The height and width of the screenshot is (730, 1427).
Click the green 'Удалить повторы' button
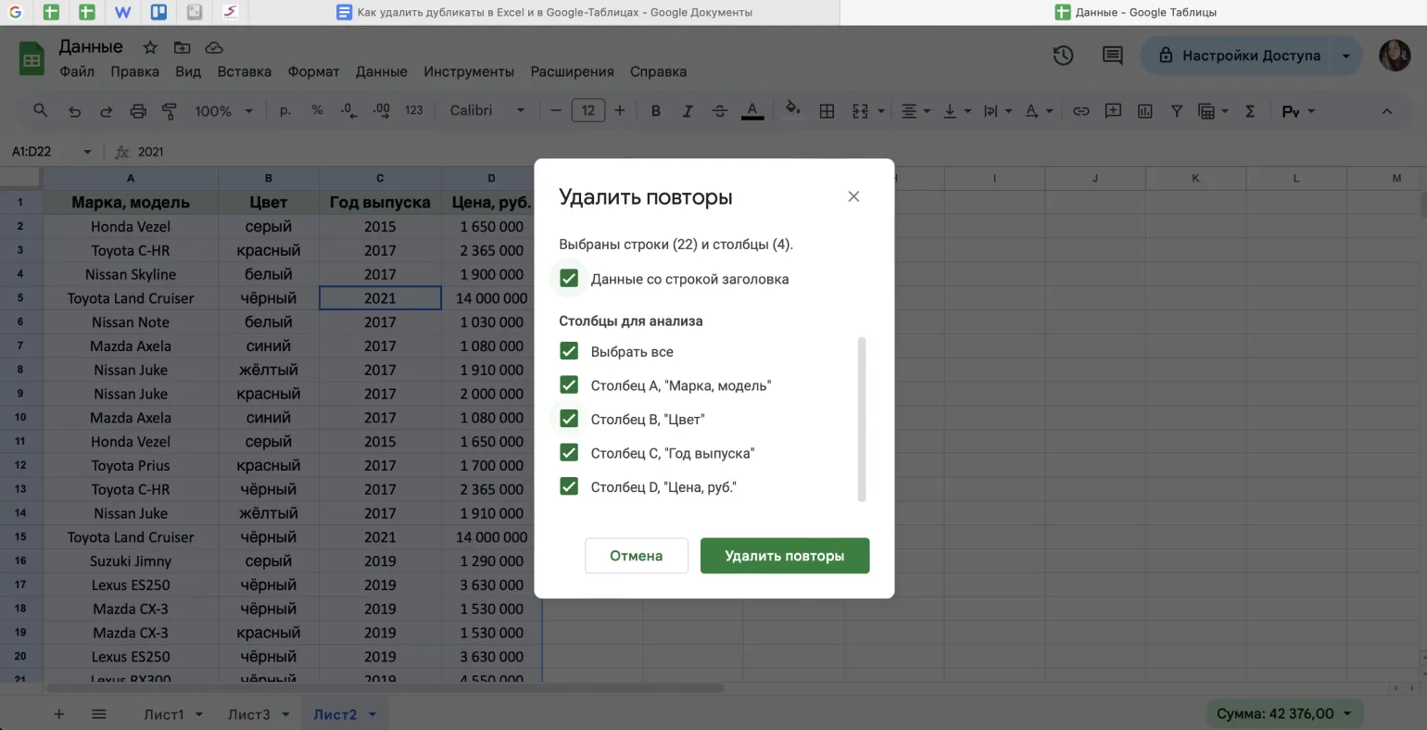tap(784, 556)
